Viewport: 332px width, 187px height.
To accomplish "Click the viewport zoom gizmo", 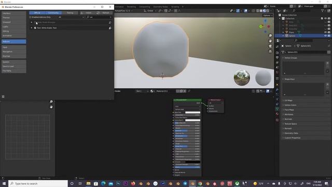I will [x=270, y=36].
